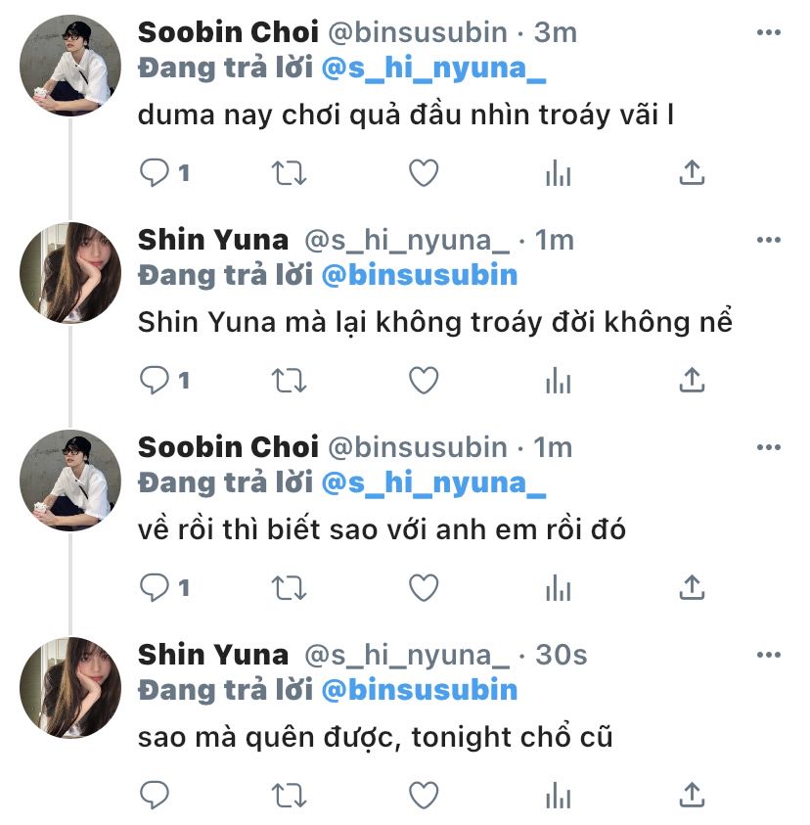Reply to Soobin's 'về rồi thì biết sao' tweet

point(155,587)
